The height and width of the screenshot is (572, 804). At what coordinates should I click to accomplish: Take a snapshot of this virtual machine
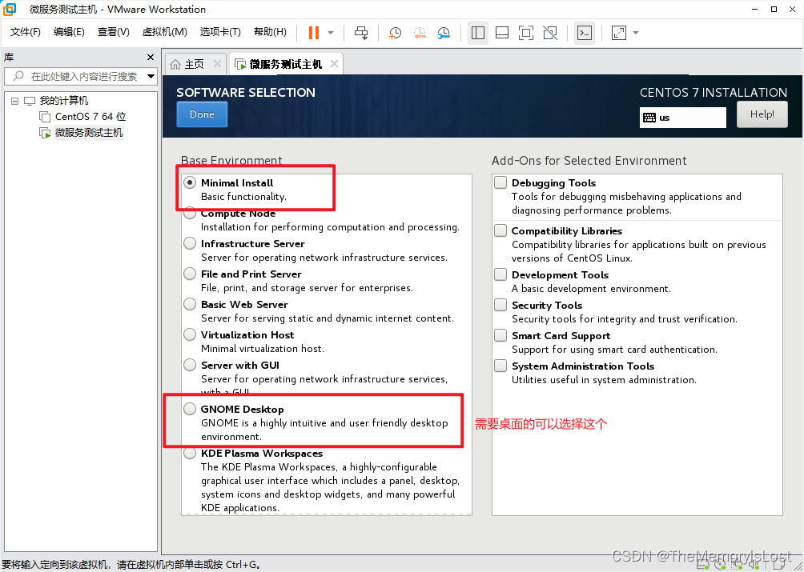(x=395, y=33)
